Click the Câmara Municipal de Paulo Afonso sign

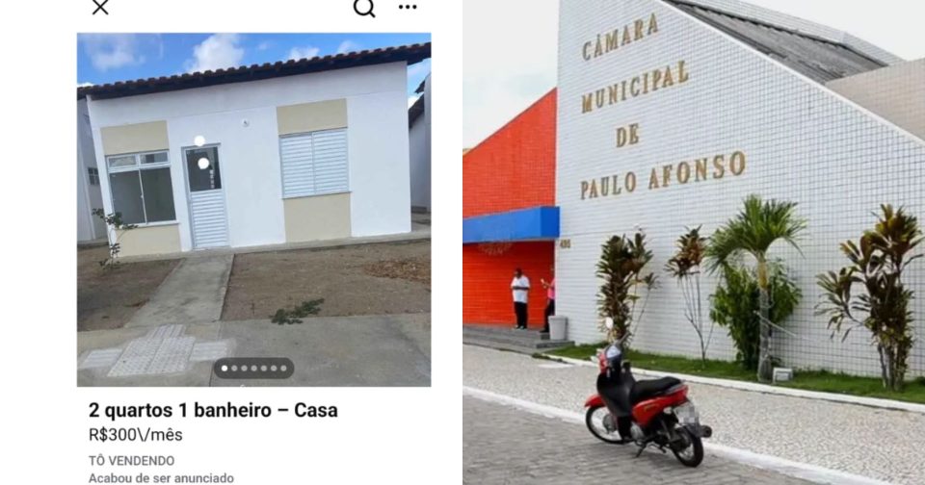(662, 106)
